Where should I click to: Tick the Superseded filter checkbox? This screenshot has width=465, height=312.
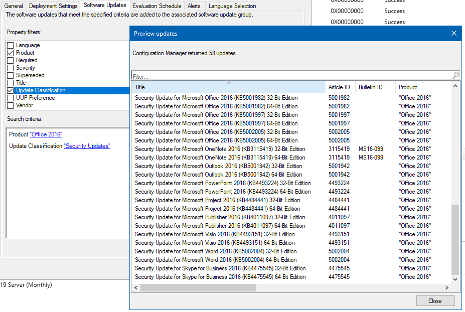pyautogui.click(x=11, y=75)
